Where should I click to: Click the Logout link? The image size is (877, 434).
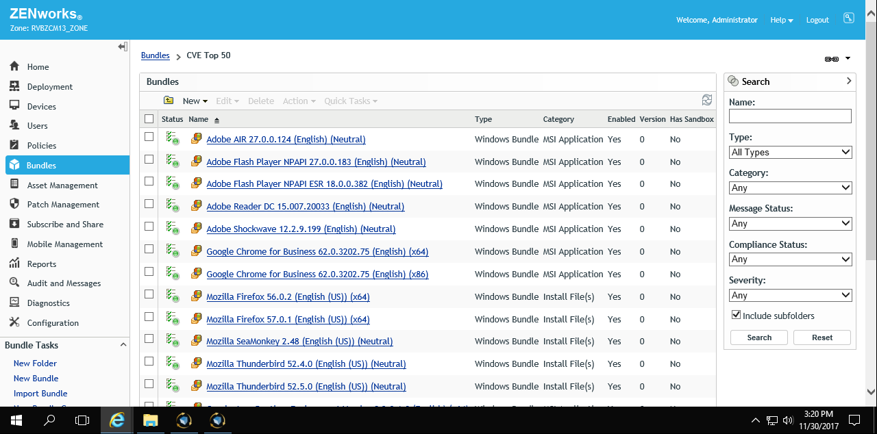click(x=817, y=20)
